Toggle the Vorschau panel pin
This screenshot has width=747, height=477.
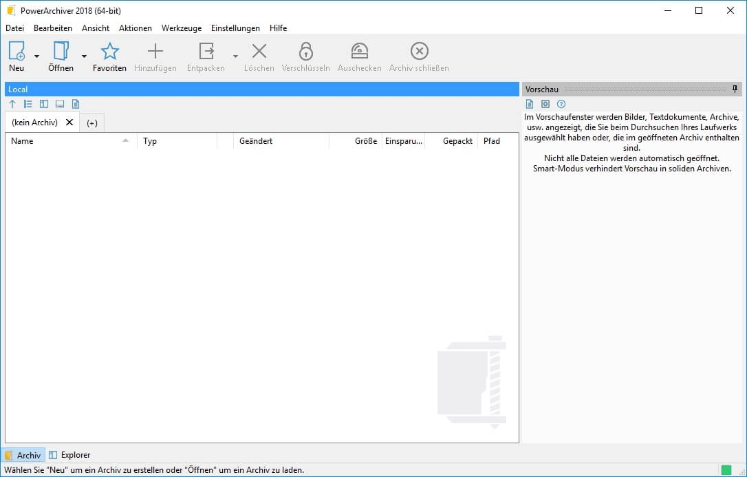pyautogui.click(x=735, y=89)
